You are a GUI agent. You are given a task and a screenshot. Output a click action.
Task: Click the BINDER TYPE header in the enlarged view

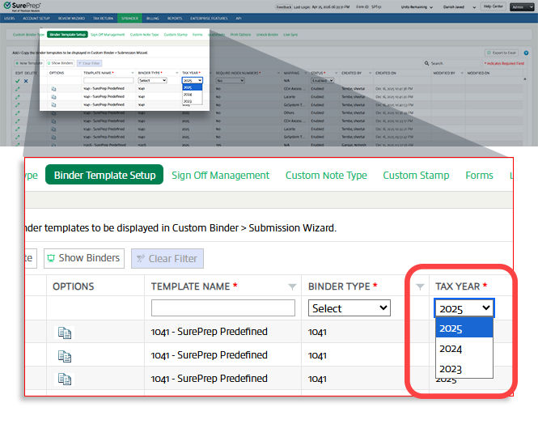pyautogui.click(x=339, y=286)
